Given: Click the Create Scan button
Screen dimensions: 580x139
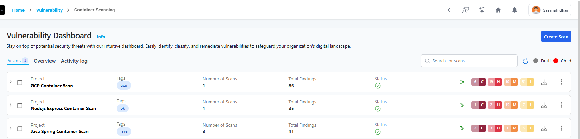Looking at the screenshot, I should pyautogui.click(x=556, y=37).
